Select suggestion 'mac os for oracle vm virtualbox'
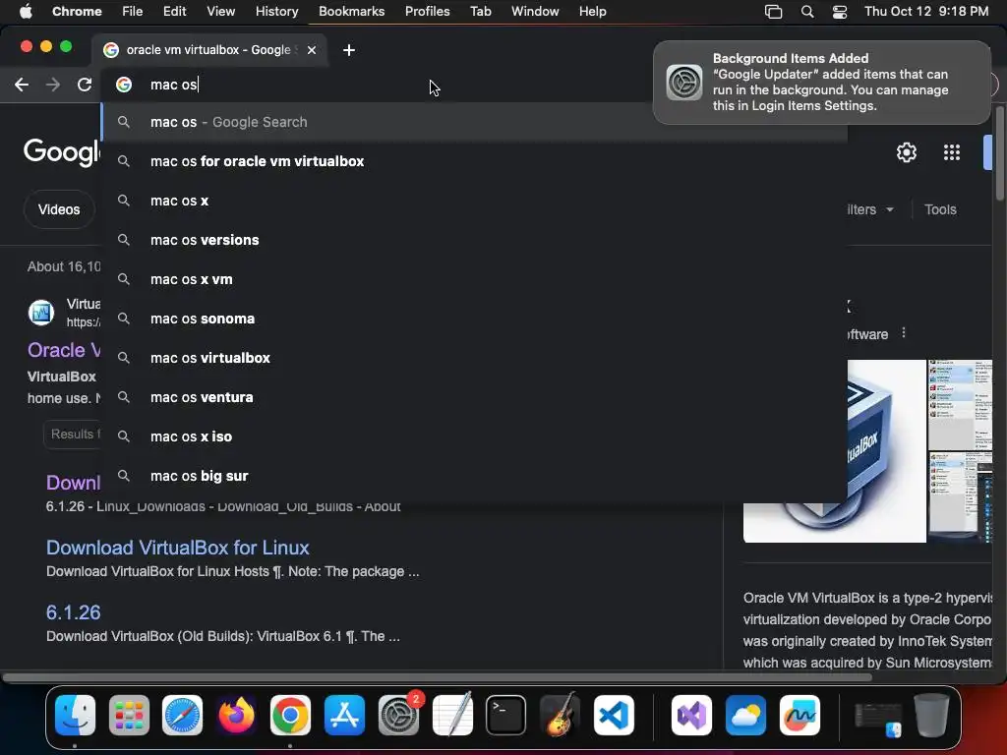1007x755 pixels. (474, 161)
